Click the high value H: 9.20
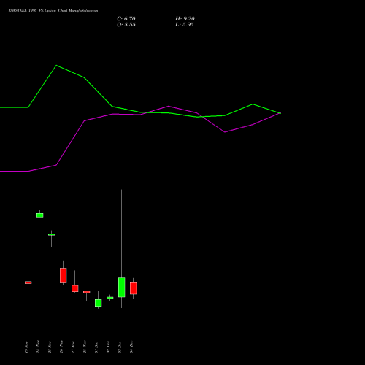The height and width of the screenshot is (365, 365). 185,19
